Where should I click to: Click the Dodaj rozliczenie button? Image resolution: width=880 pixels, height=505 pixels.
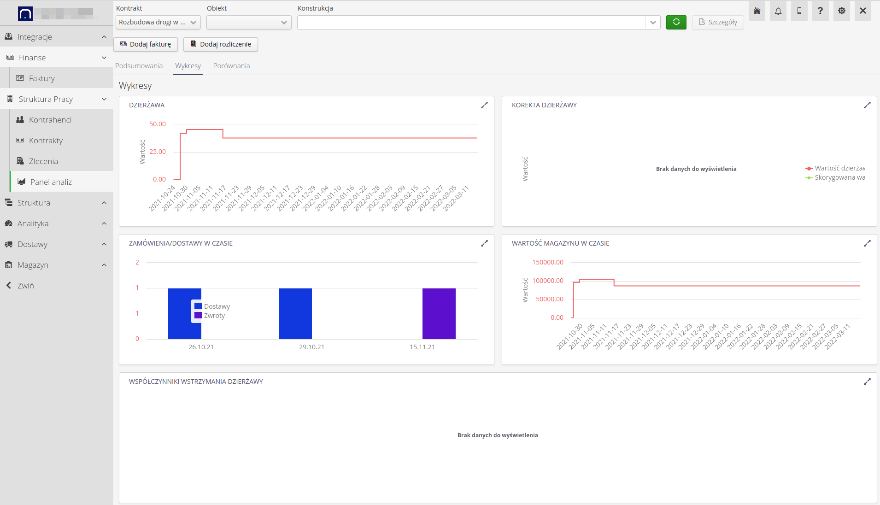tap(221, 44)
